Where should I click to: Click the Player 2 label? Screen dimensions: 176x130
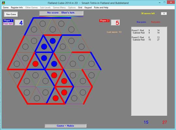point(104,21)
